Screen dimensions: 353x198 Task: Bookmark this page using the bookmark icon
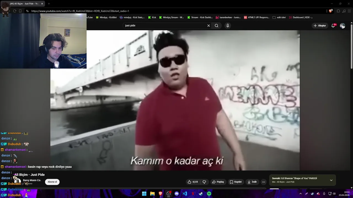[20, 11]
